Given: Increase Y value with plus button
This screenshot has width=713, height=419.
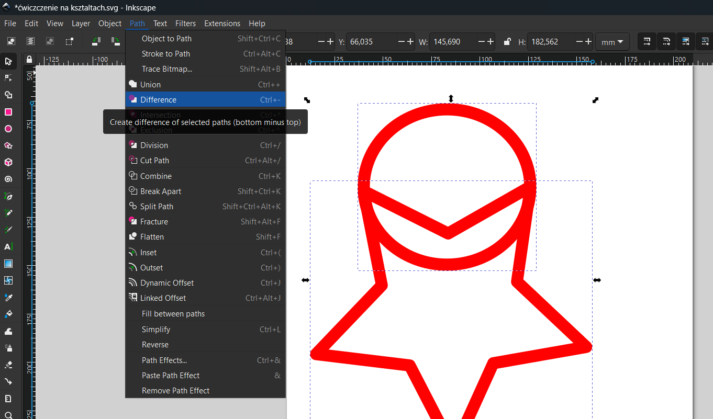Looking at the screenshot, I should tap(410, 42).
